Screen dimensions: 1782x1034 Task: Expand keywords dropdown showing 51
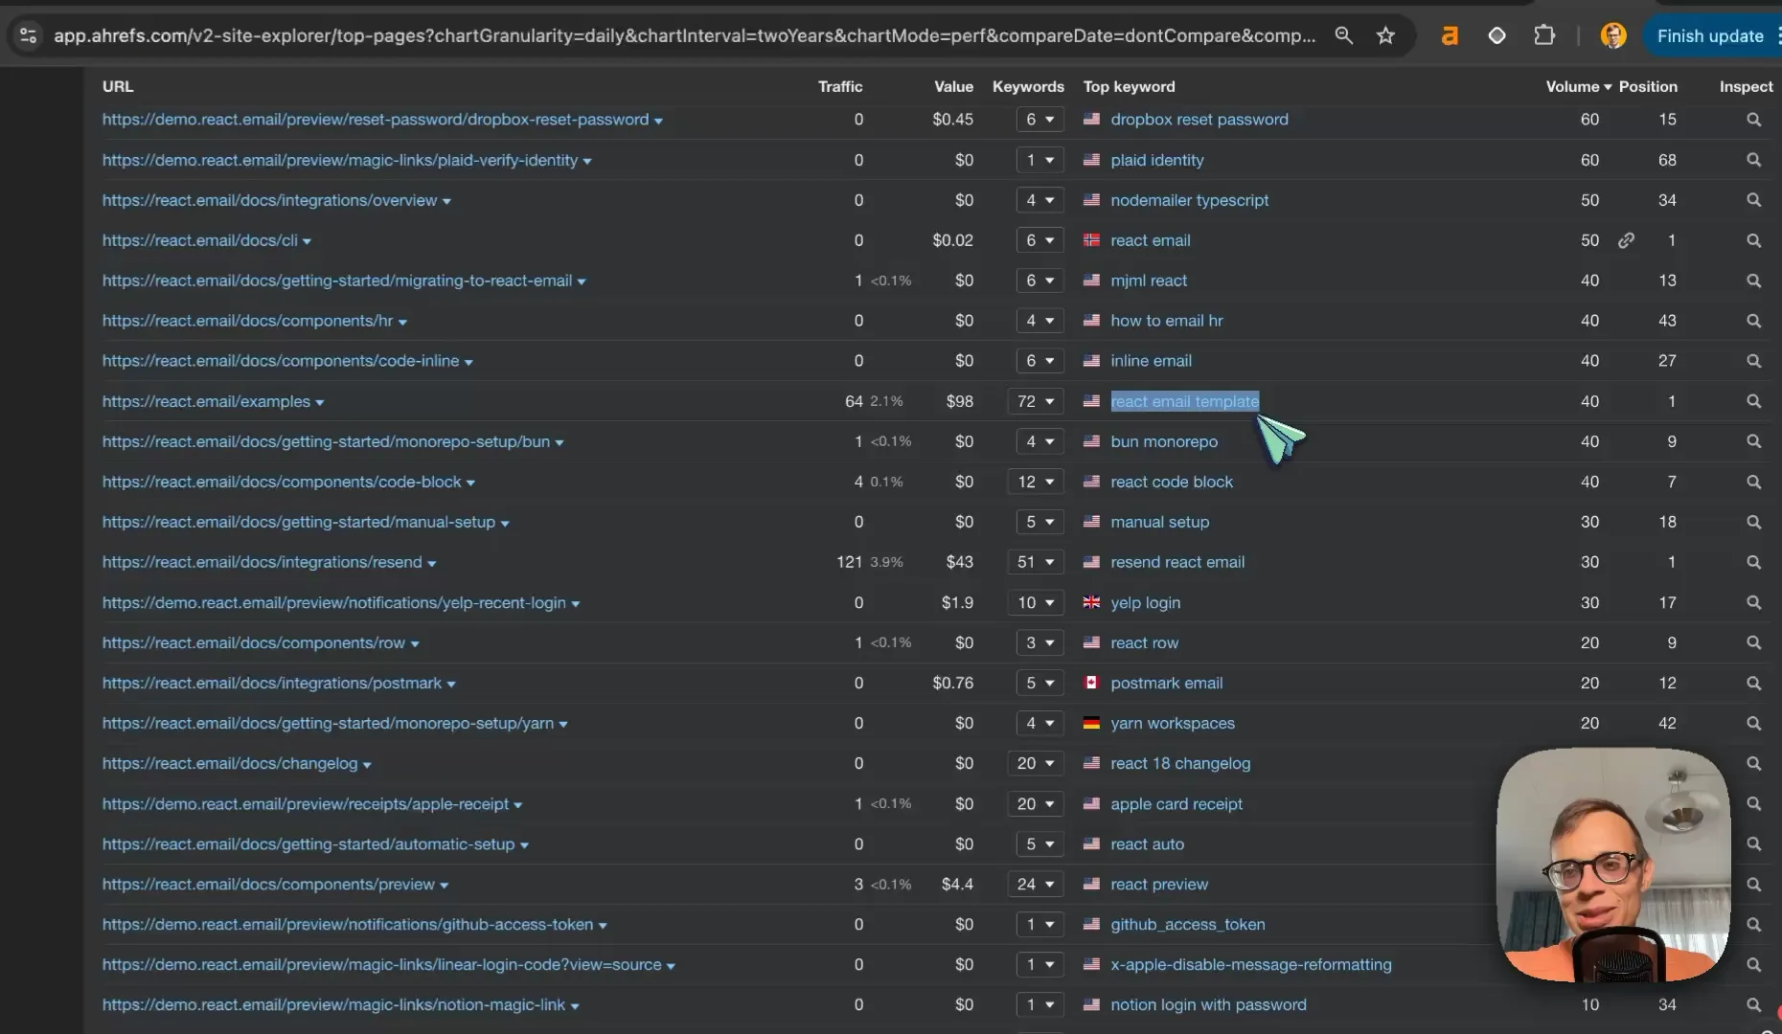tap(1036, 562)
